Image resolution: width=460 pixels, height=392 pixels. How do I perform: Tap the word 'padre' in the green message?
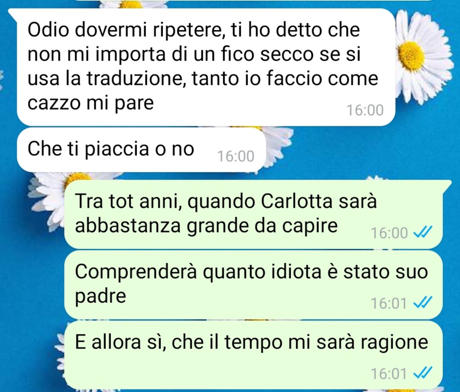pyautogui.click(x=101, y=296)
